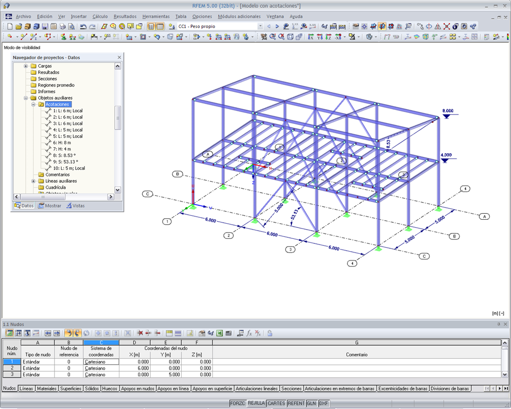Screen dimensions: 511x409
Task: Expand the Cargas tree folder
Action: (26, 66)
